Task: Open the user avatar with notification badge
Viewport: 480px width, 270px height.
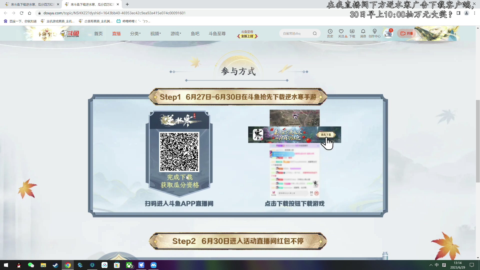Action: pyautogui.click(x=388, y=33)
